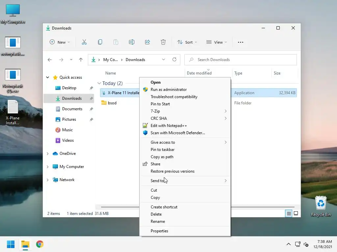
Task: Select Troubleshoot compatibility
Action: [185, 97]
